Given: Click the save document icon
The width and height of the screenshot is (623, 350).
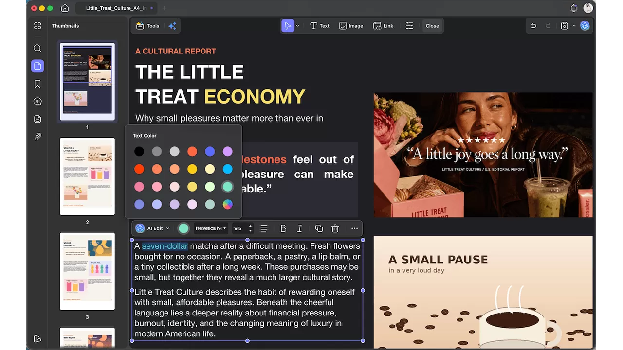Looking at the screenshot, I should tap(564, 26).
